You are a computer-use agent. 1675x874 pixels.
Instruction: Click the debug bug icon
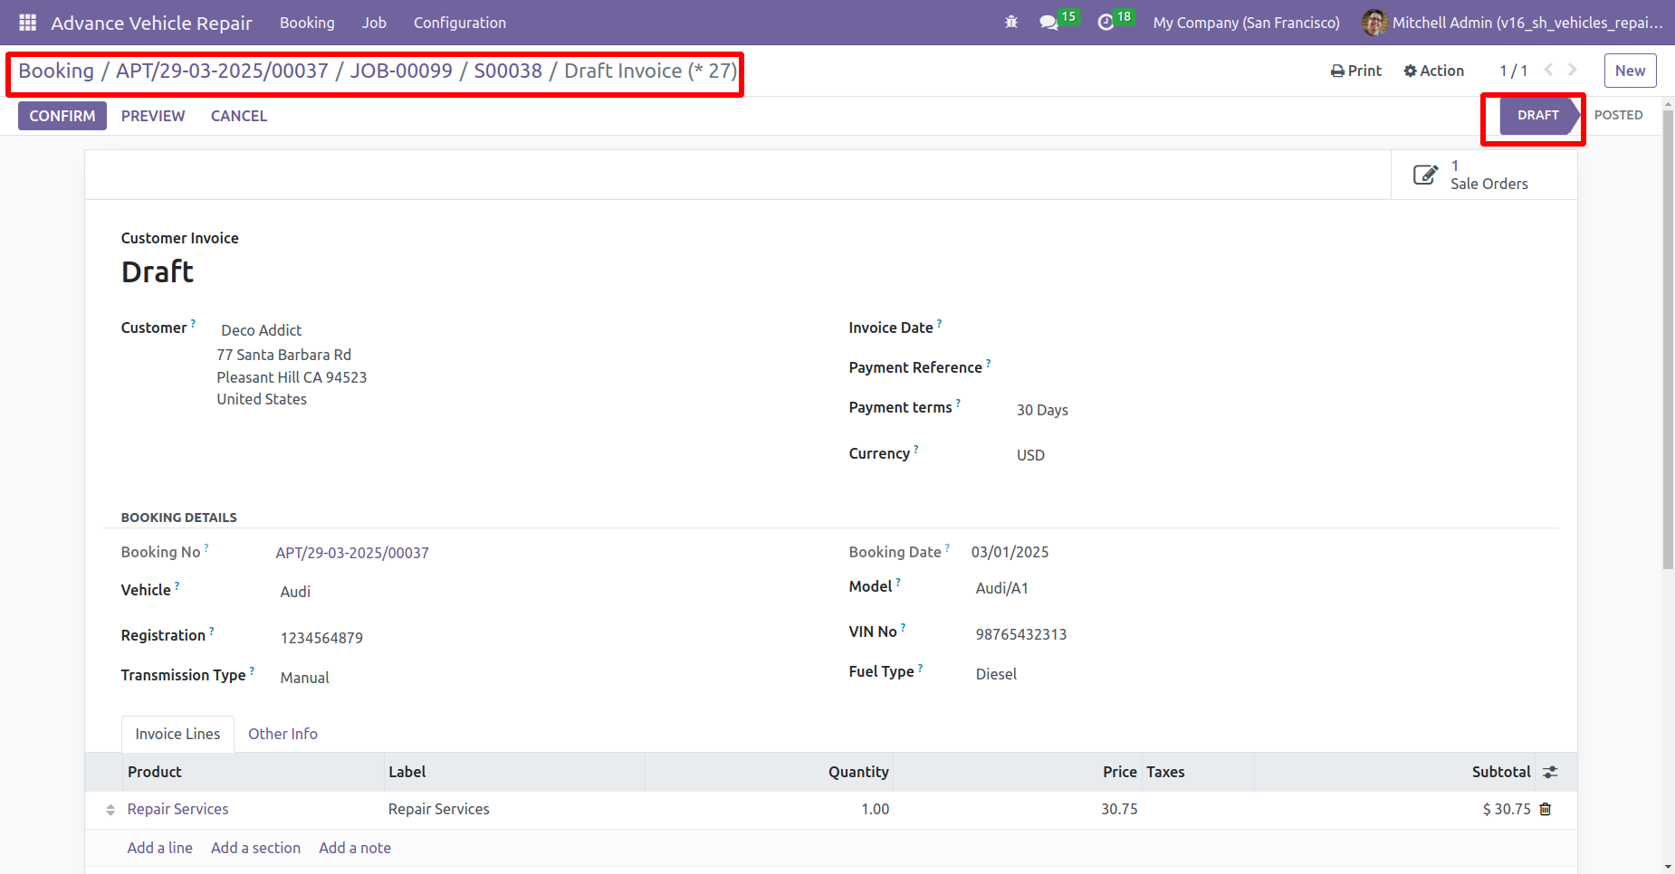1011,23
